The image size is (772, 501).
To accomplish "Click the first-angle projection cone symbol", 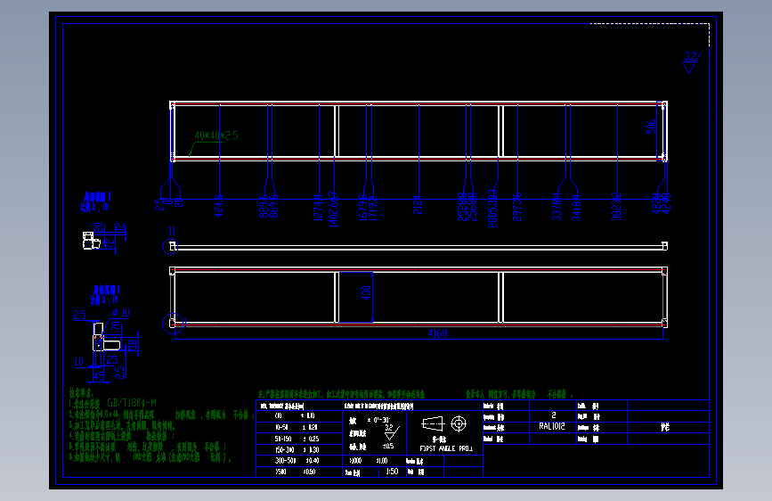I will pyautogui.click(x=433, y=423).
